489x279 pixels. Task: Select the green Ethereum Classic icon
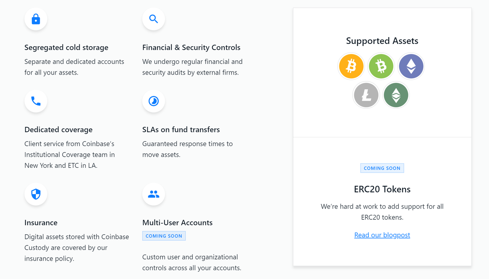pyautogui.click(x=396, y=95)
